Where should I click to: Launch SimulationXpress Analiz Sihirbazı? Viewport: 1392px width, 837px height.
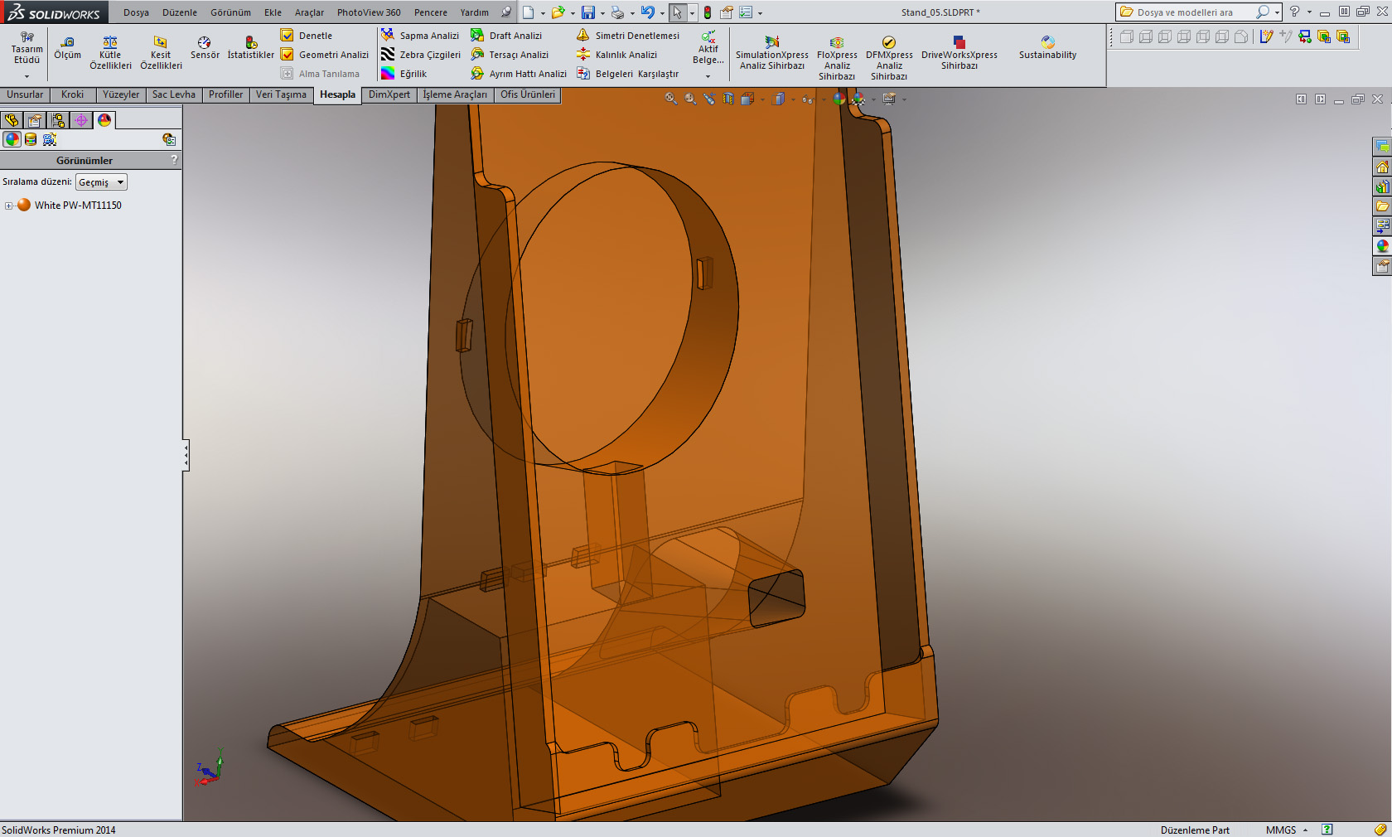(x=772, y=53)
